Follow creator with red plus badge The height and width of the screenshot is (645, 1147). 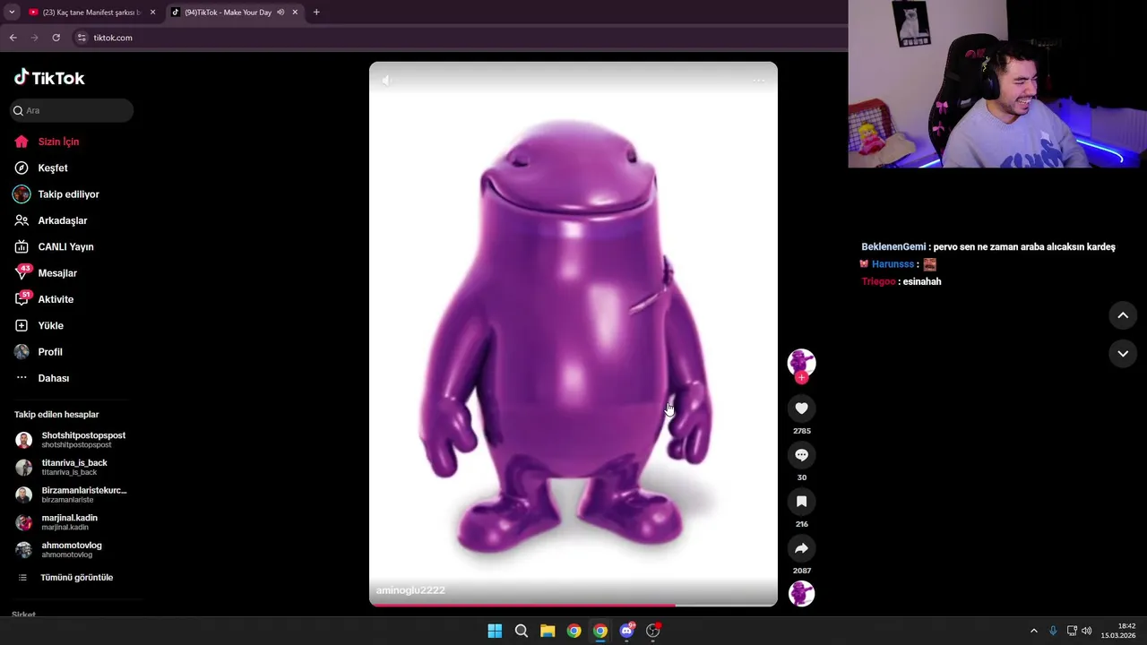[801, 377]
